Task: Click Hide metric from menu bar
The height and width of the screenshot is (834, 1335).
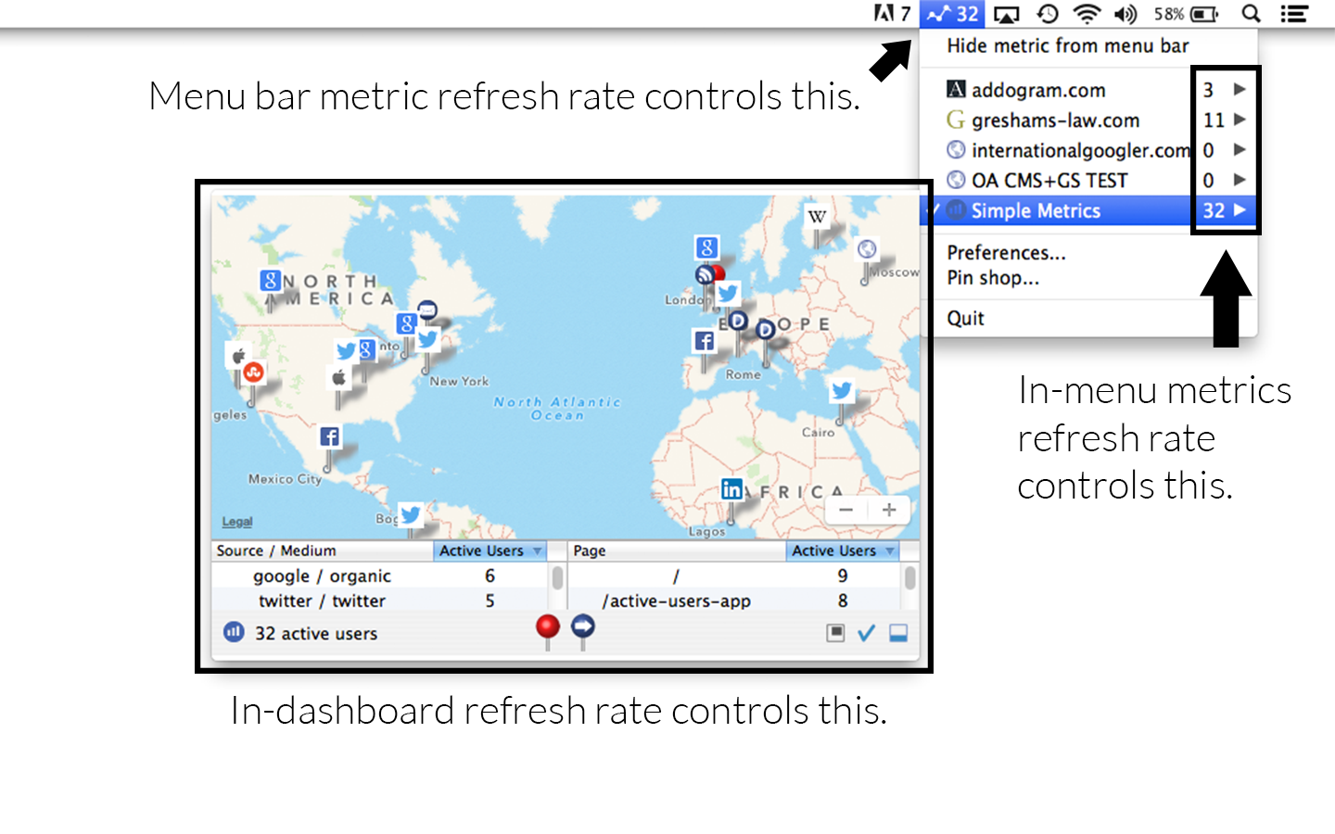Action: tap(1067, 45)
